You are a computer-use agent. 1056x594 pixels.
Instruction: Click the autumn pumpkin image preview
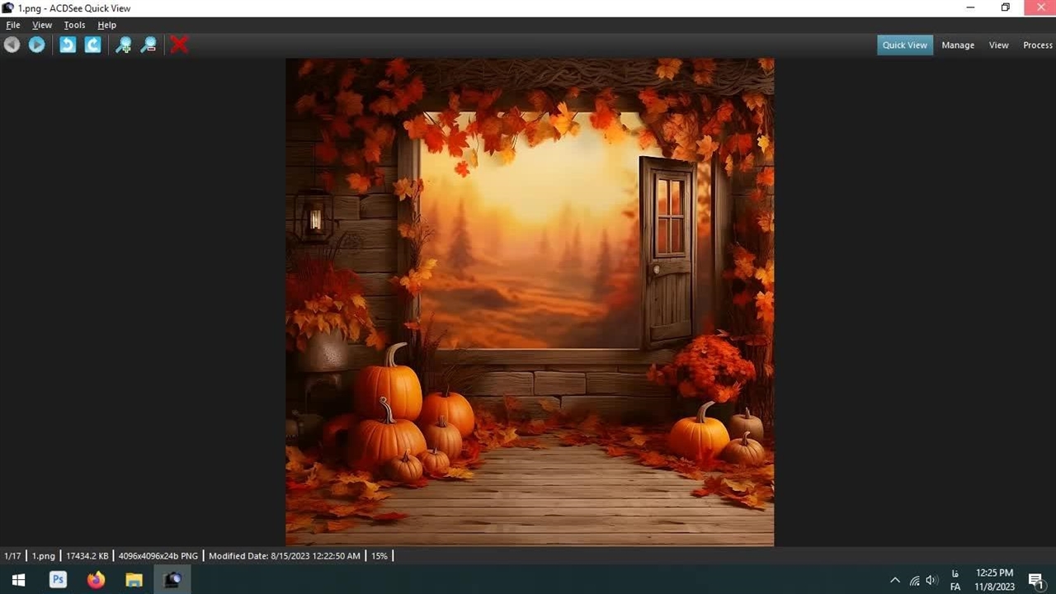click(x=530, y=302)
